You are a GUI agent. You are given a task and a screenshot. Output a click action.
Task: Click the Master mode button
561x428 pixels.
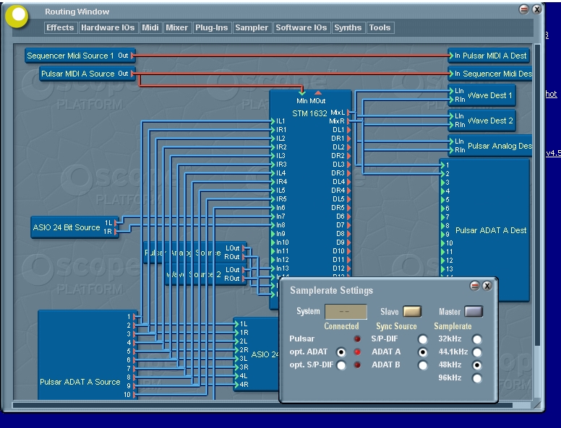tap(474, 312)
